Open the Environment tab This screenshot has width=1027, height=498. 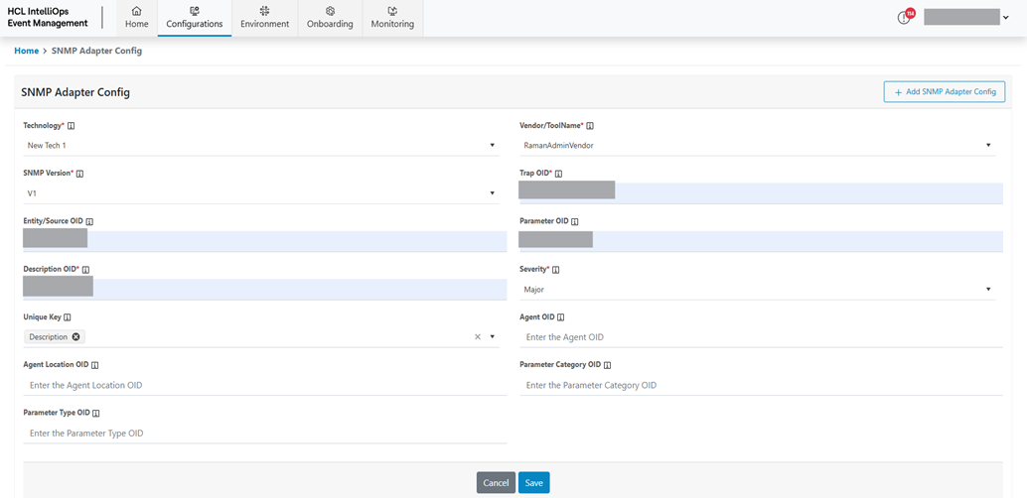(264, 18)
